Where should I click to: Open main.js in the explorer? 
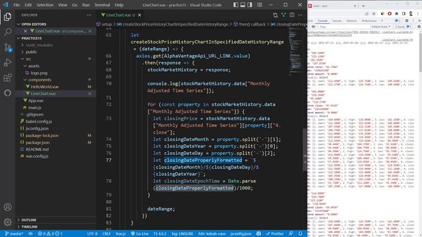click(x=56, y=107)
